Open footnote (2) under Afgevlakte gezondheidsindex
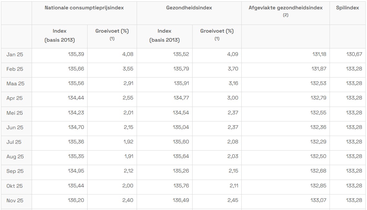Viewport: 367px width, 210px height. [x=286, y=15]
